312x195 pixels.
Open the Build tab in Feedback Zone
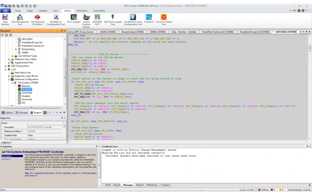point(108,185)
